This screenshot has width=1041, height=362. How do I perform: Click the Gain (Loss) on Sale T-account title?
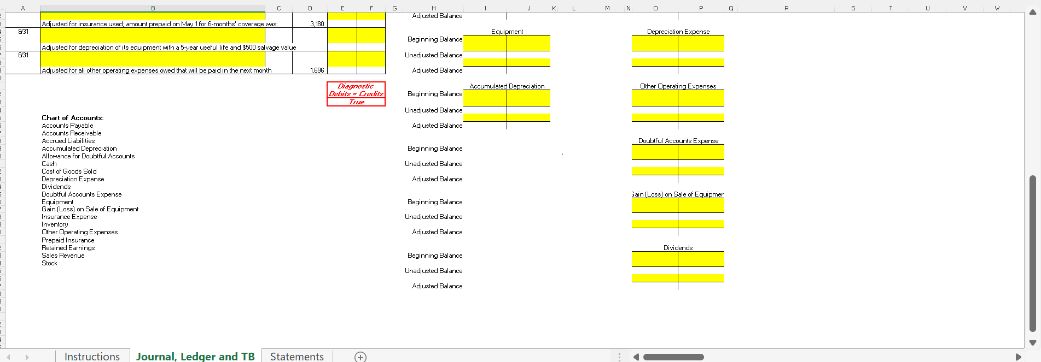click(678, 194)
